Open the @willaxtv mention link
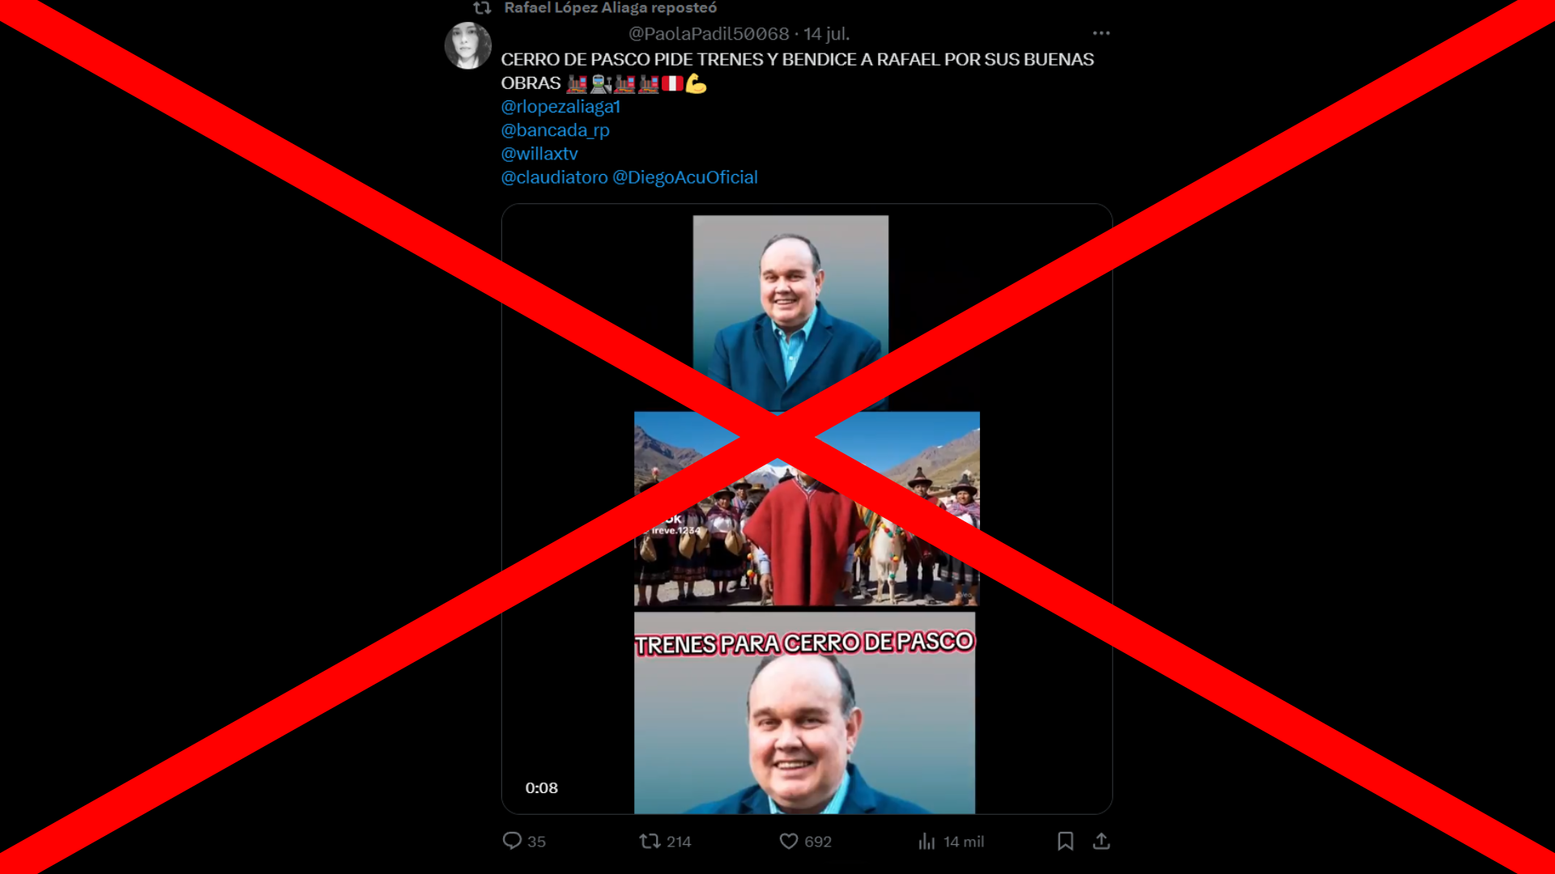 [x=539, y=154]
